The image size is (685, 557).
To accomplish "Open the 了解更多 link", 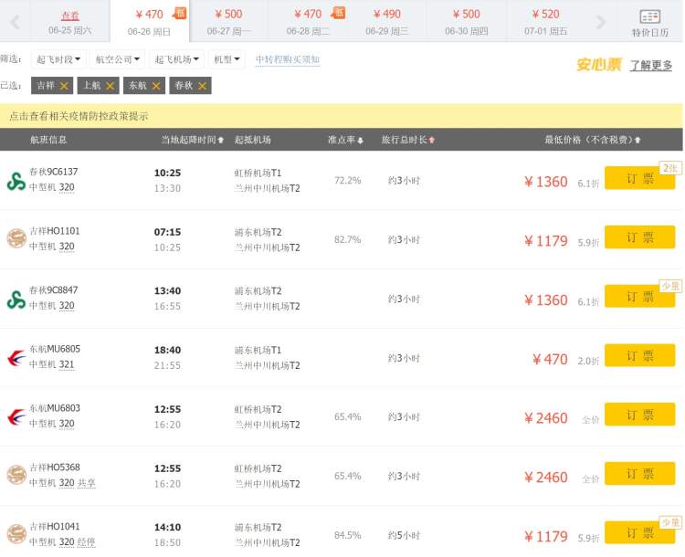I will (650, 66).
